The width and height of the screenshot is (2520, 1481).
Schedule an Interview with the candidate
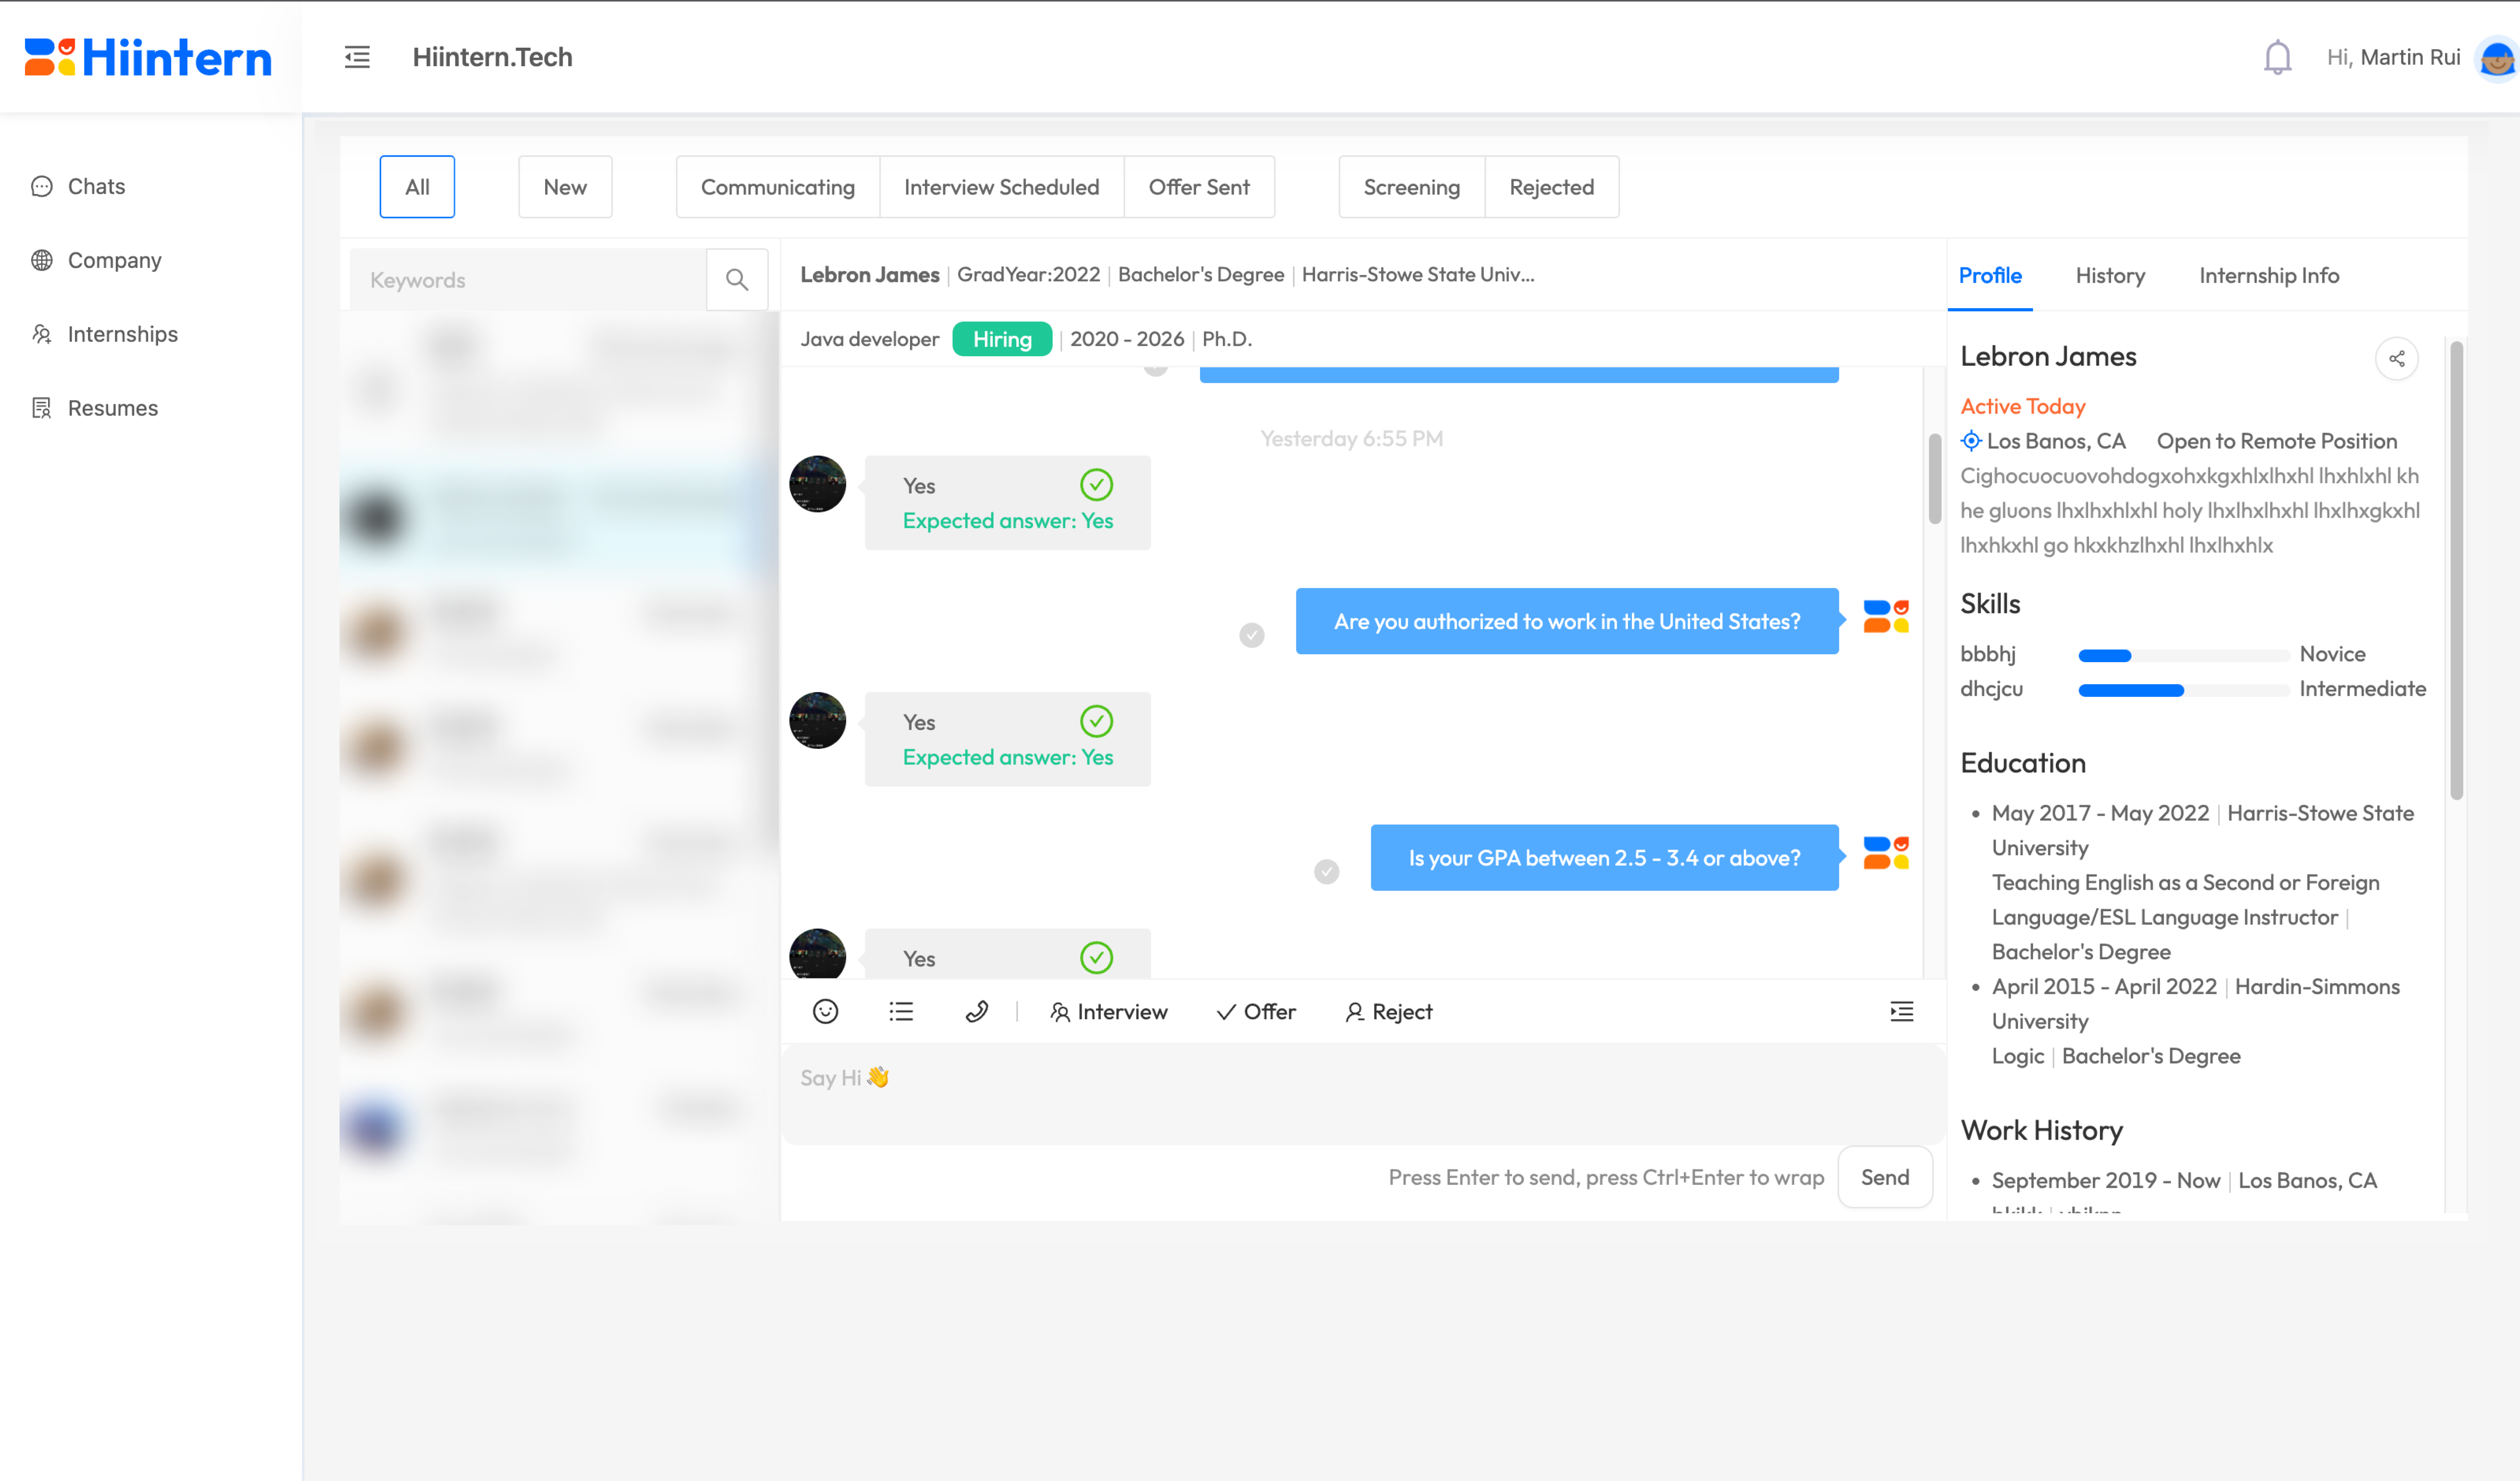1108,1012
